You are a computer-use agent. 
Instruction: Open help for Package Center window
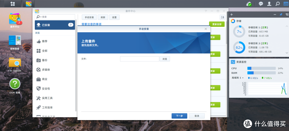click(x=206, y=11)
